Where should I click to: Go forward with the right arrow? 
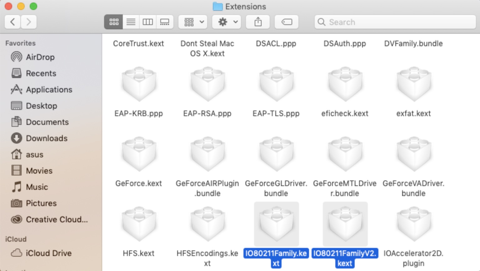pyautogui.click(x=29, y=22)
